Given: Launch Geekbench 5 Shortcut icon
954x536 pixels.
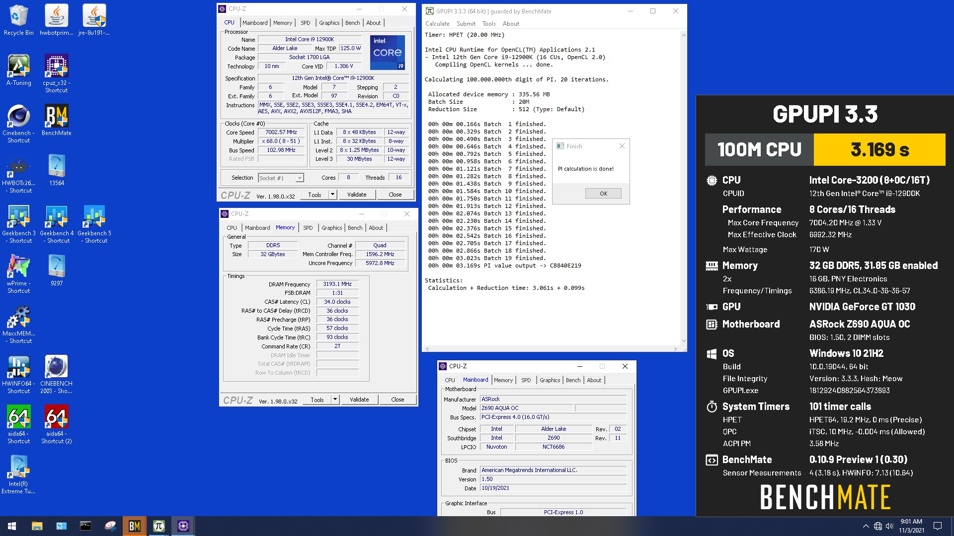Looking at the screenshot, I should (94, 224).
